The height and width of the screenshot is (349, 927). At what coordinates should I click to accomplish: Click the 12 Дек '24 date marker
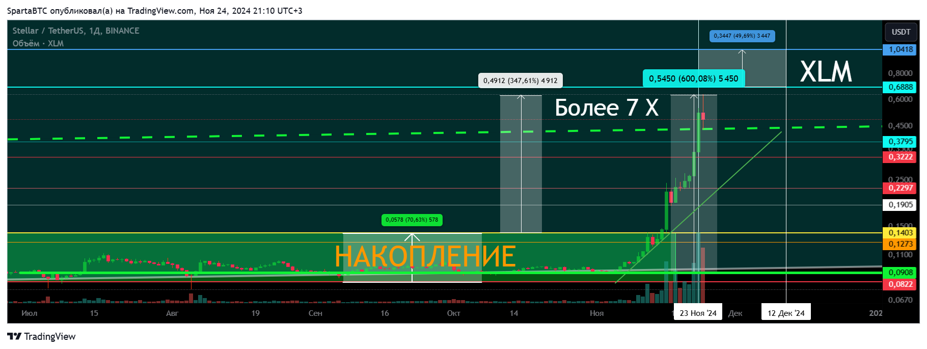786,313
